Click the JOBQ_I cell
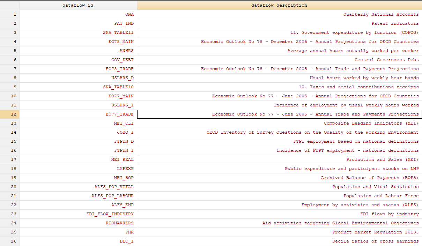 [x=78, y=132]
